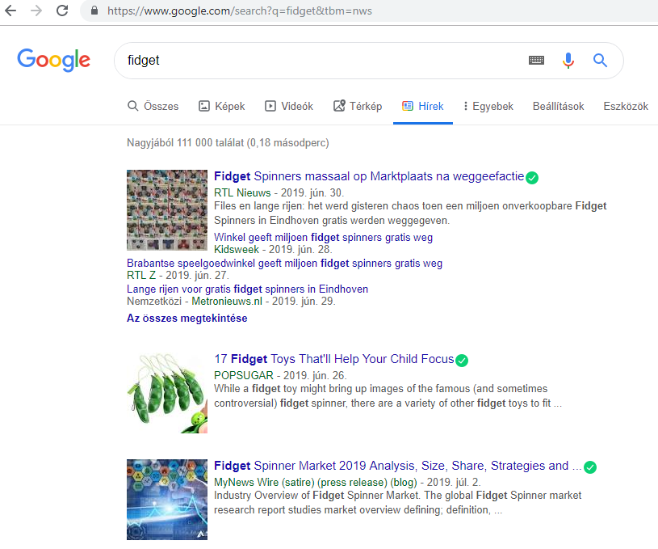Open Winkel geeft miljoen fidget spinners link

click(323, 238)
